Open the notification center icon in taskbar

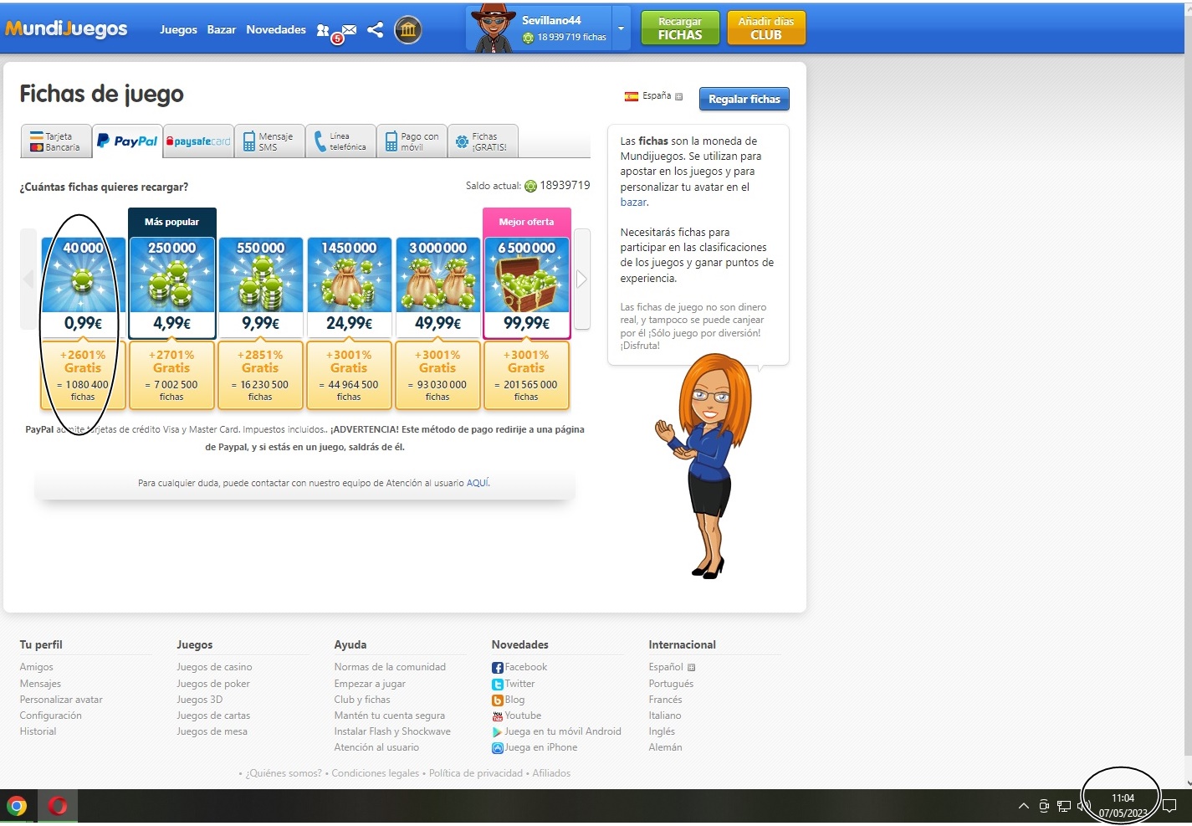pyautogui.click(x=1169, y=807)
